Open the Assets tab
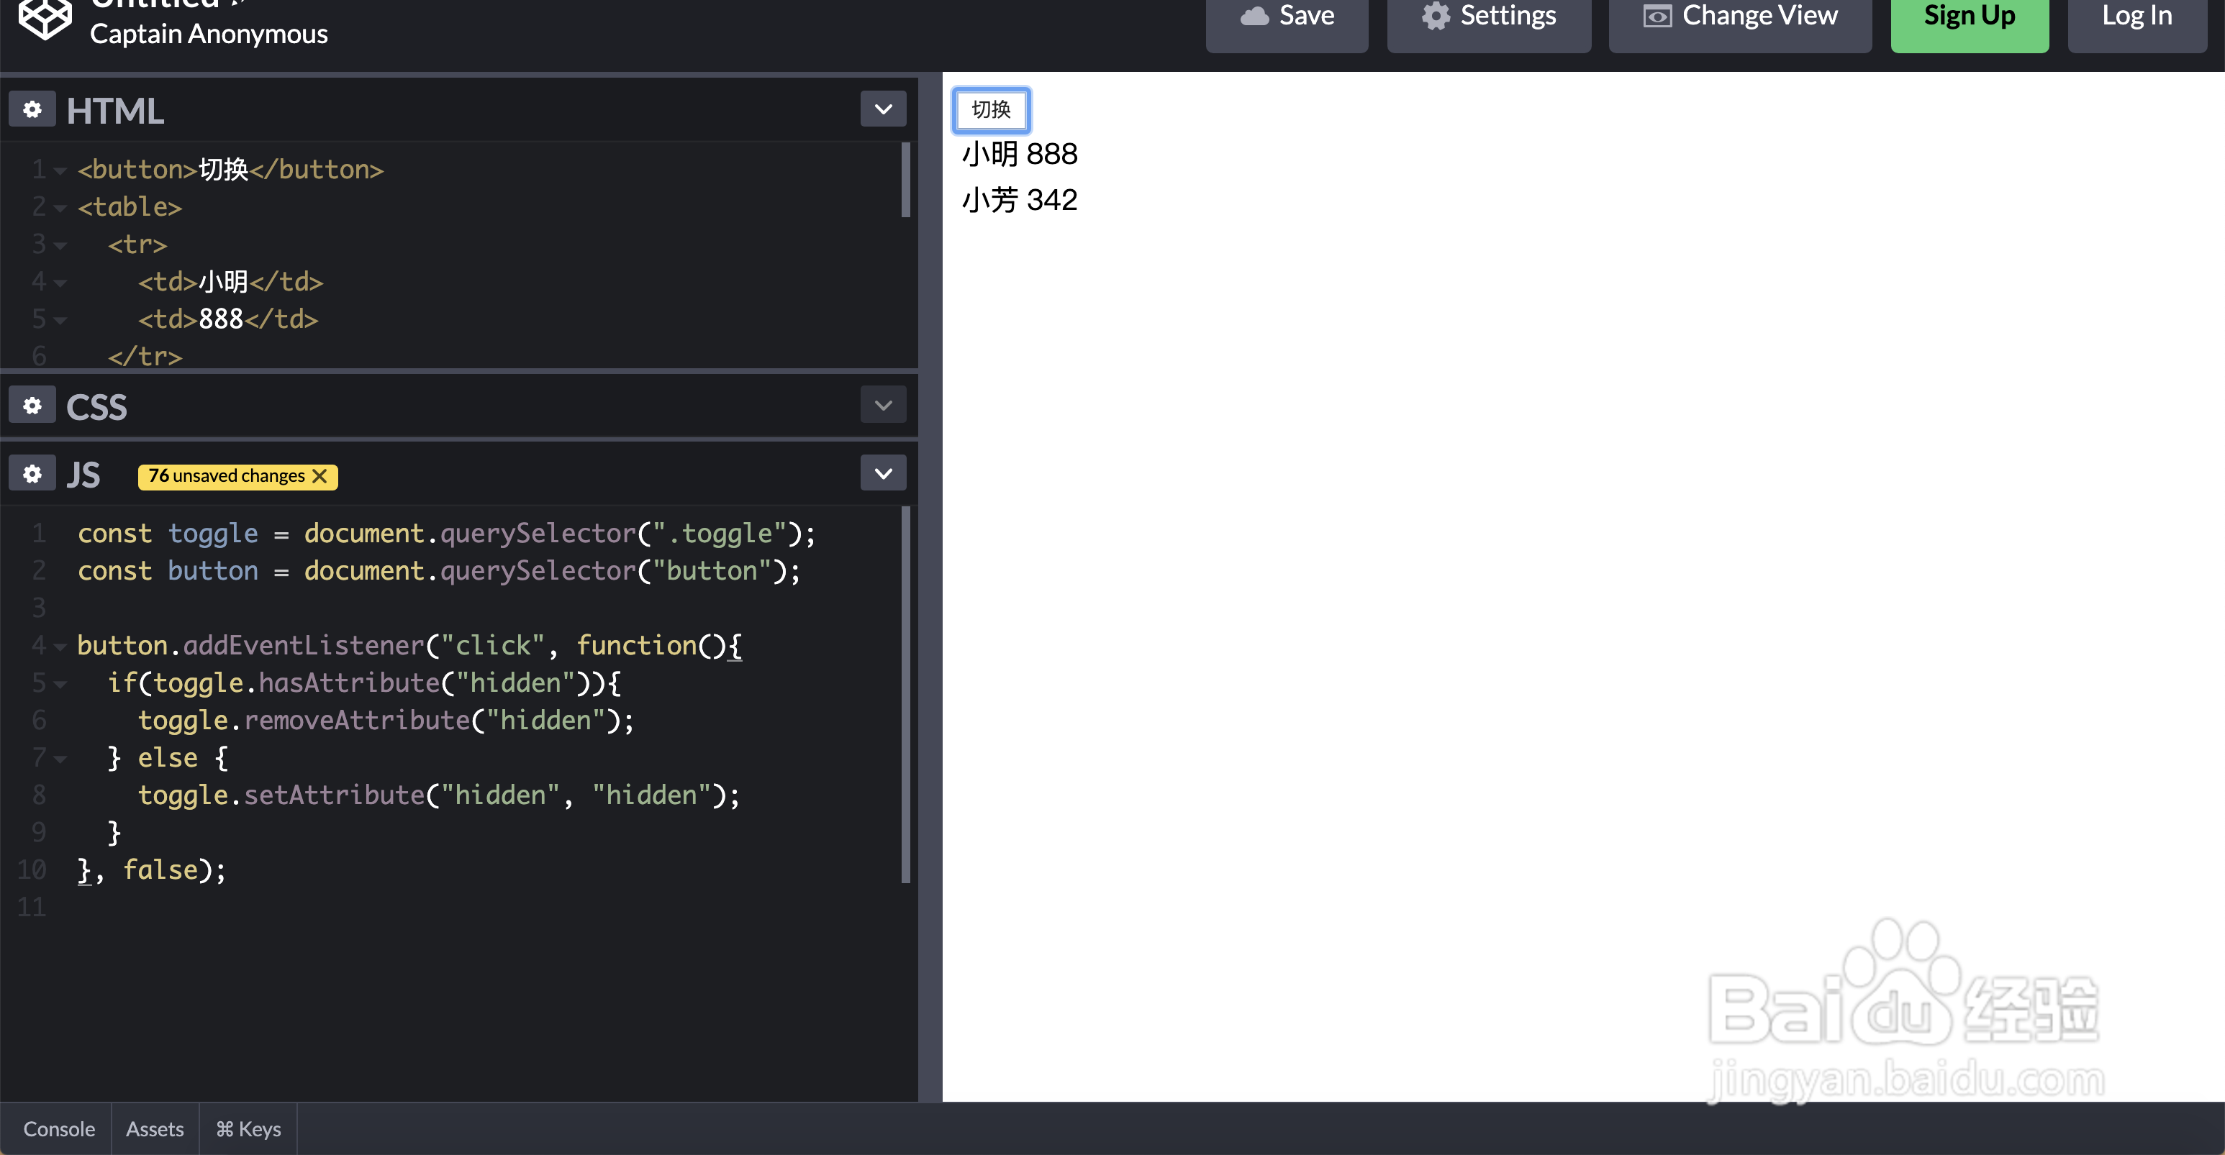 tap(155, 1129)
